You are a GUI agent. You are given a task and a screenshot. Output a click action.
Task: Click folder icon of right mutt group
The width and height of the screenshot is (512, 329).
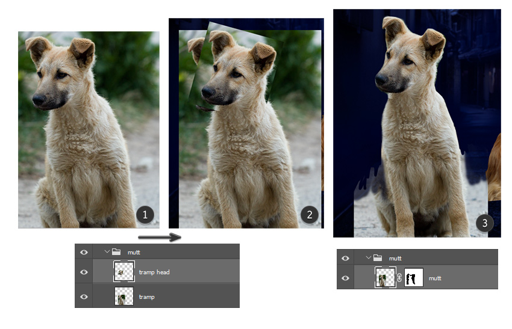[x=378, y=257]
